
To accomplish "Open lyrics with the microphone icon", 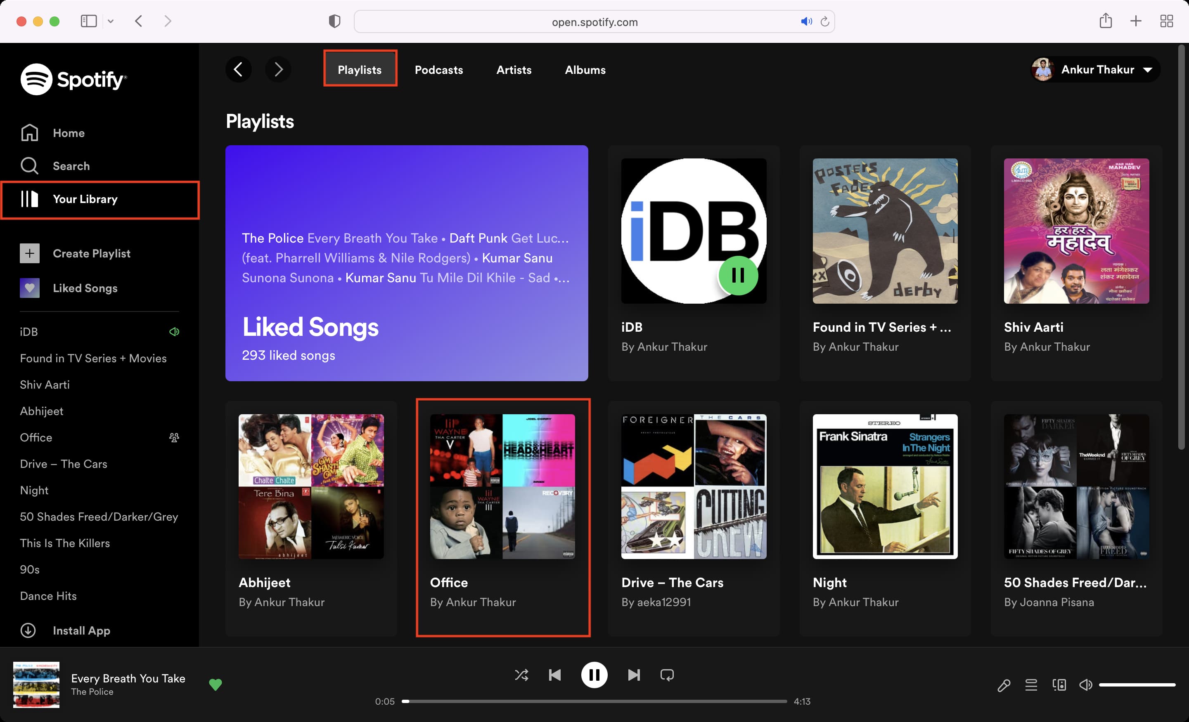I will pyautogui.click(x=1004, y=685).
